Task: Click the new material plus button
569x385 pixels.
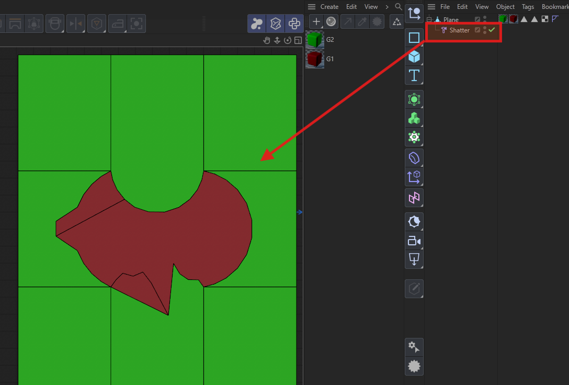Action: pos(316,21)
